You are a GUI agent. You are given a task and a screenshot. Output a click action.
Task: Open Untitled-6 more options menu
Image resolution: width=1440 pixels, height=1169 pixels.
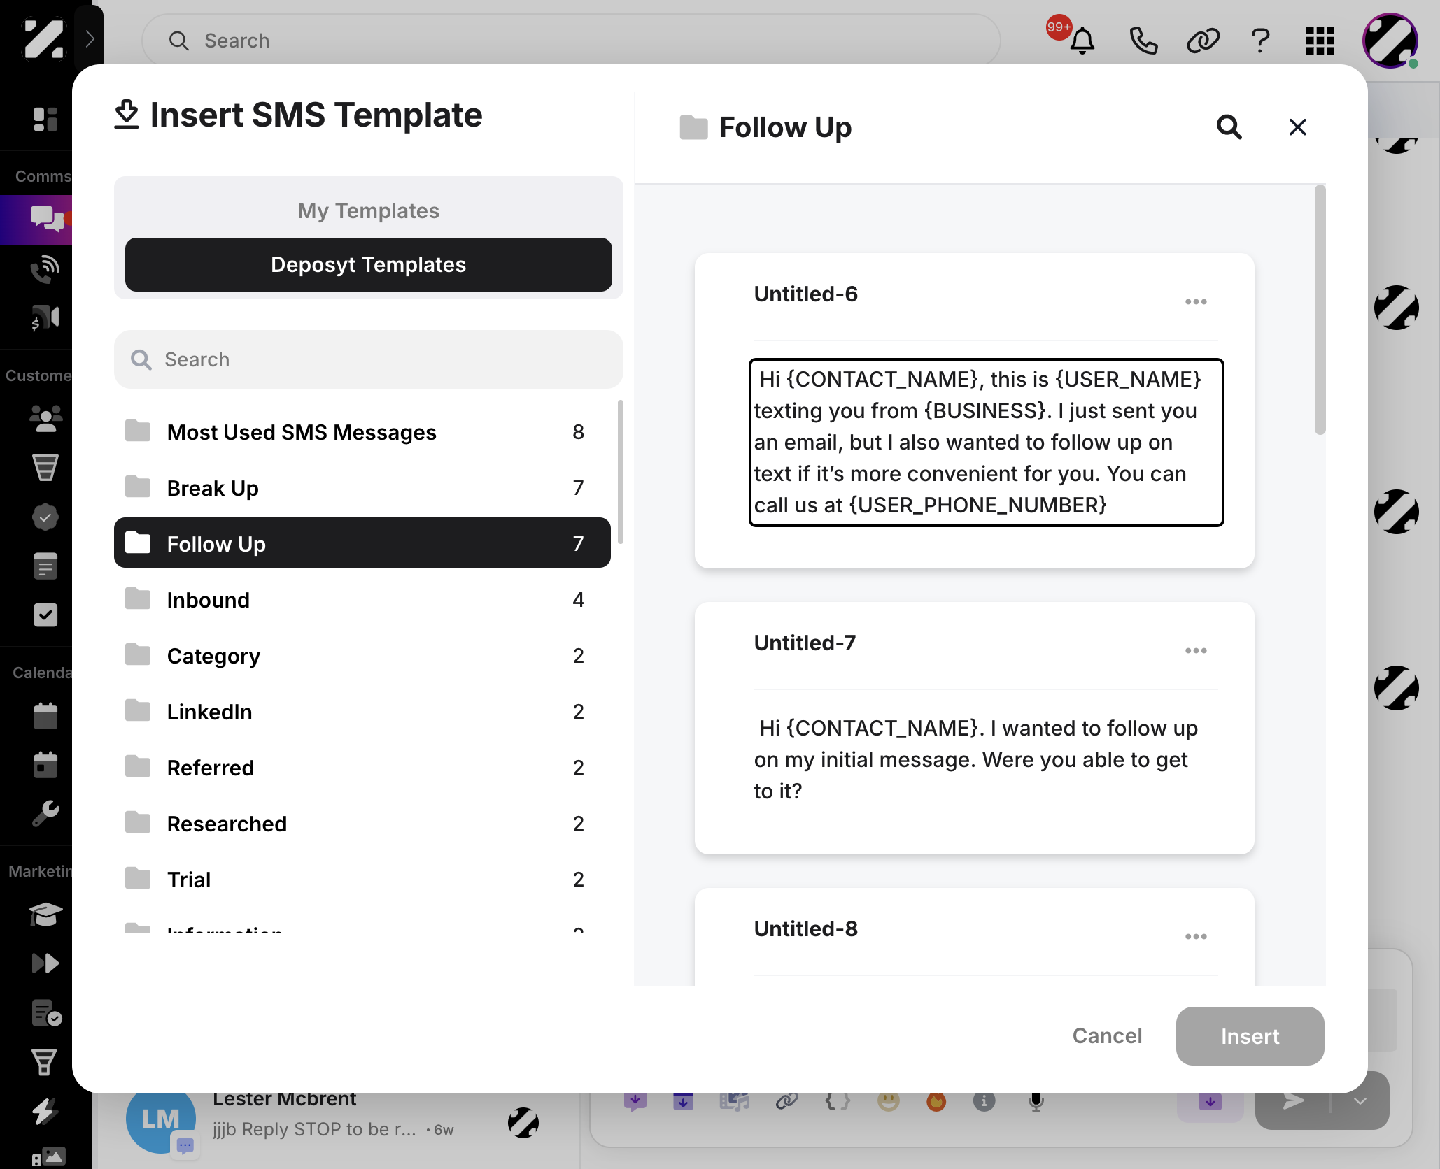click(x=1196, y=302)
